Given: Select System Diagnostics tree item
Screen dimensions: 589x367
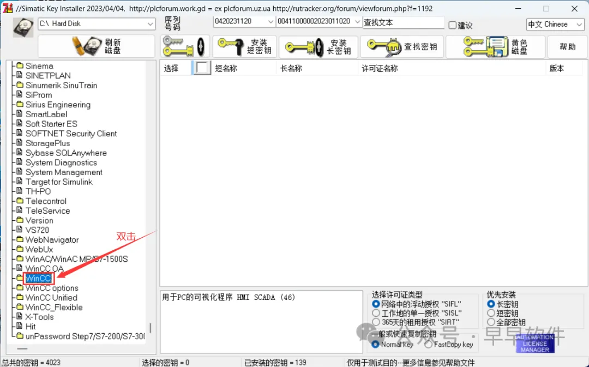Looking at the screenshot, I should tap(61, 163).
